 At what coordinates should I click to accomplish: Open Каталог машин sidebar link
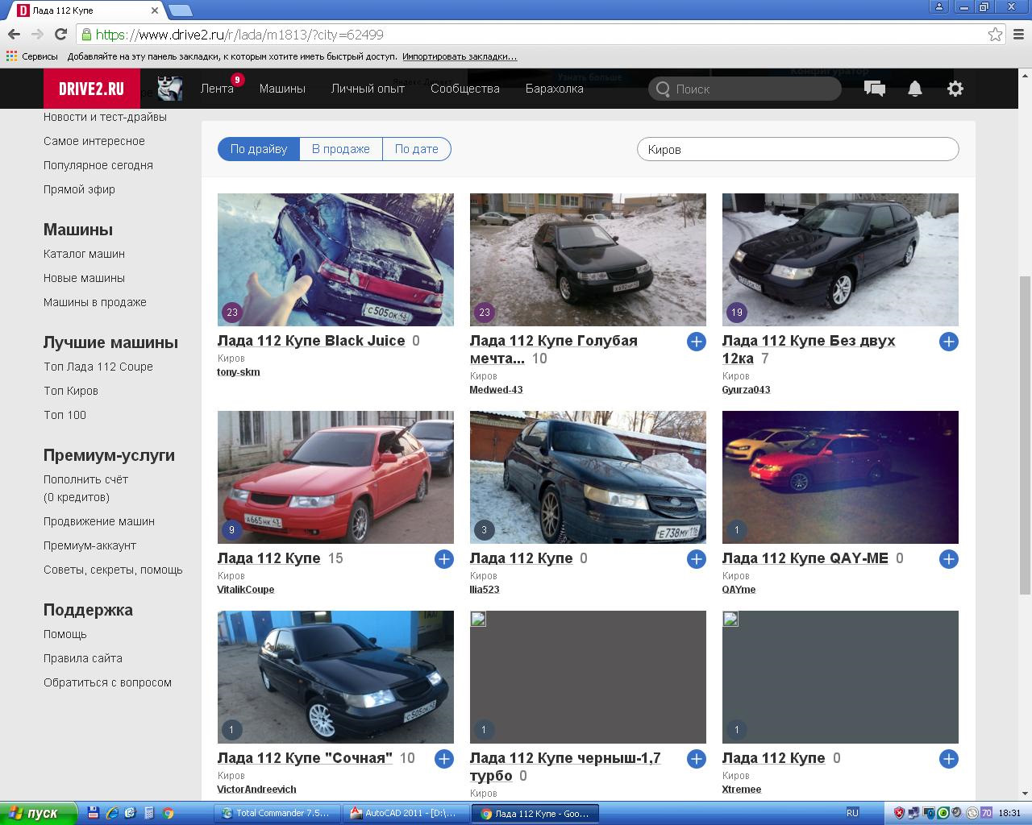[x=84, y=254]
